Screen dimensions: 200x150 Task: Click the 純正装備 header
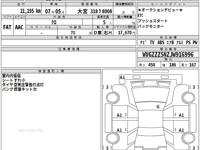pos(168,37)
